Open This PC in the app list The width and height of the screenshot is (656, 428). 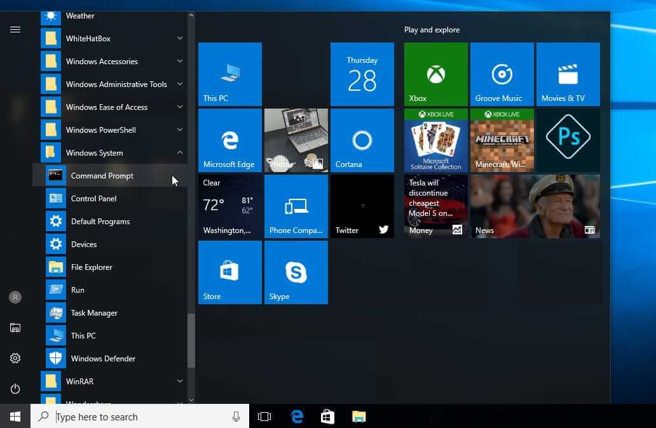point(109,336)
